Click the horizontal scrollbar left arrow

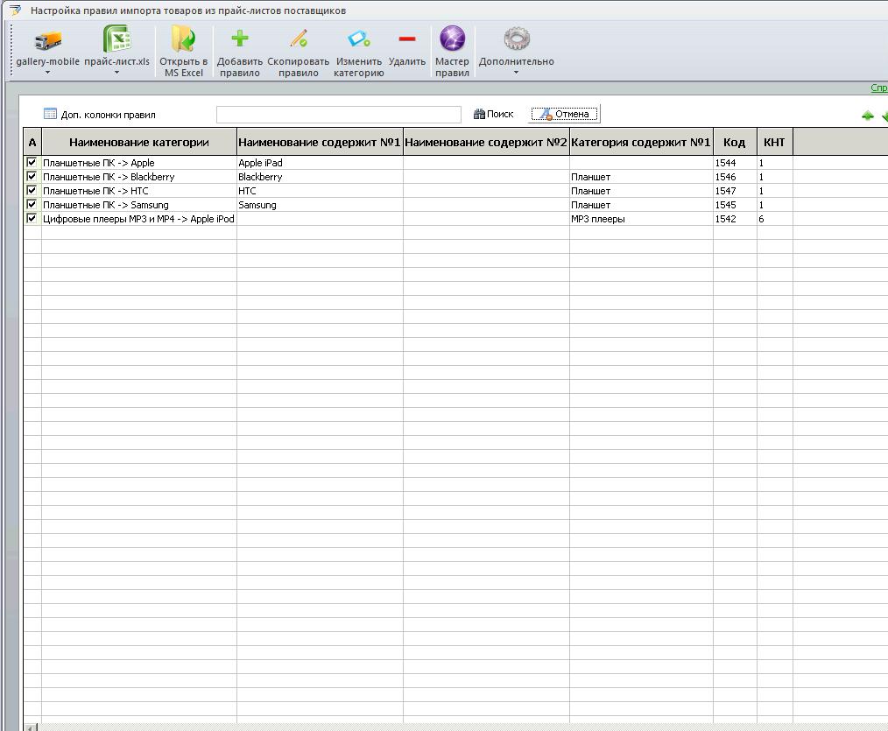pos(31,727)
